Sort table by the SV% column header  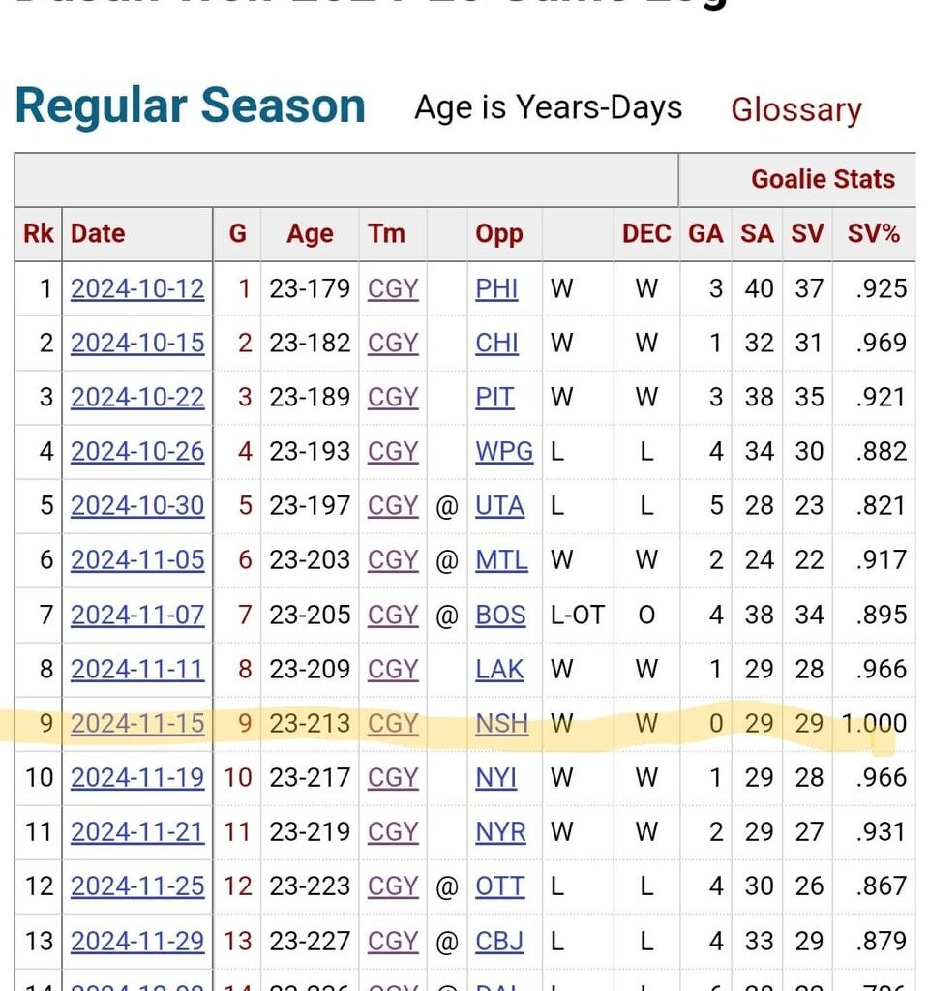coord(873,233)
